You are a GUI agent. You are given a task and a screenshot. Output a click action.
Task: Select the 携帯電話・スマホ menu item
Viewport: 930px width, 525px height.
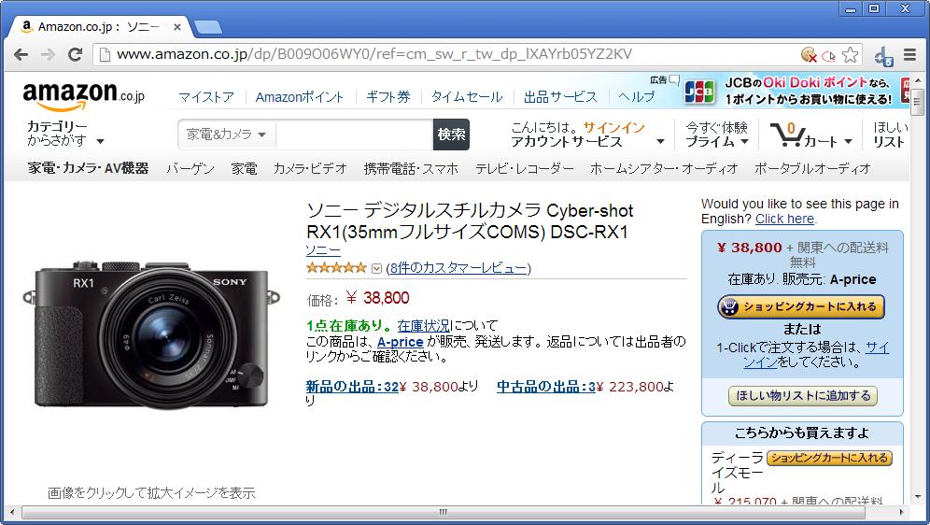tap(411, 168)
